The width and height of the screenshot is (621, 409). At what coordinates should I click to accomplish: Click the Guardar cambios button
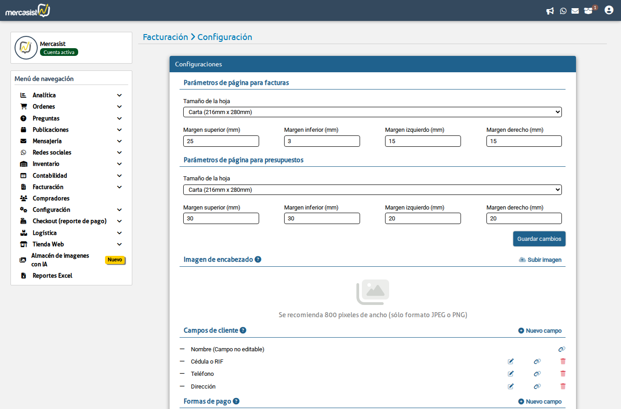coord(539,239)
